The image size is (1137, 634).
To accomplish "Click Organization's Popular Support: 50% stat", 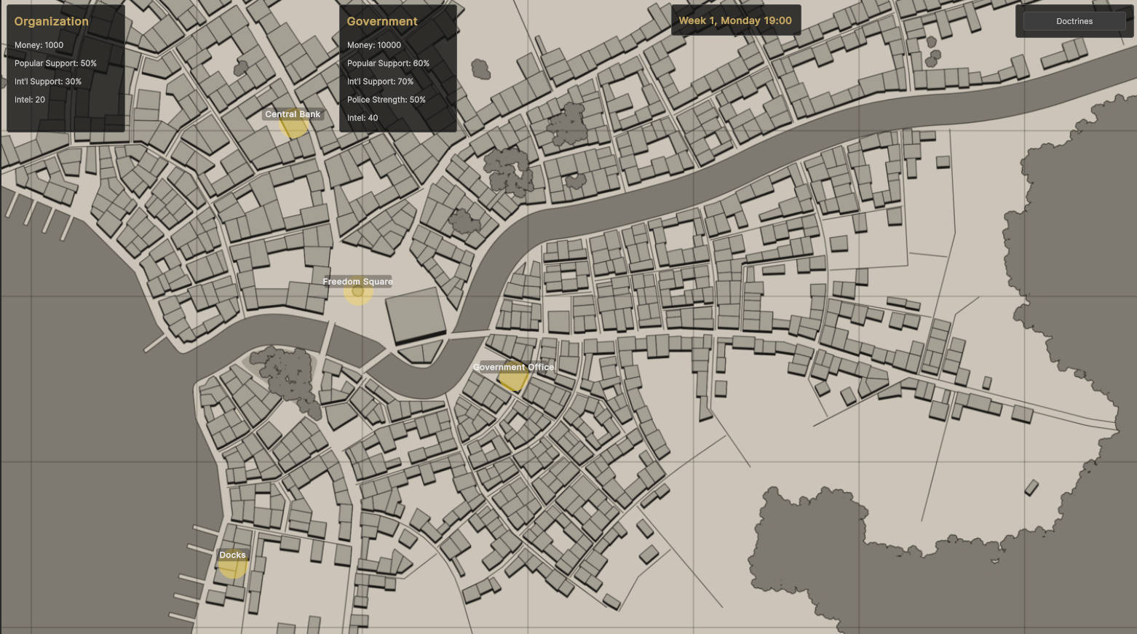I will click(x=55, y=63).
